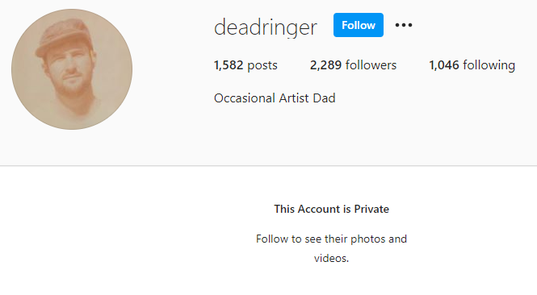This screenshot has width=537, height=295.
Task: Click the deadringer username heading
Action: (266, 27)
